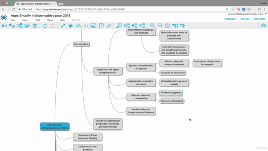Open the View menu
This screenshot has height=151, width=268.
[50, 20]
